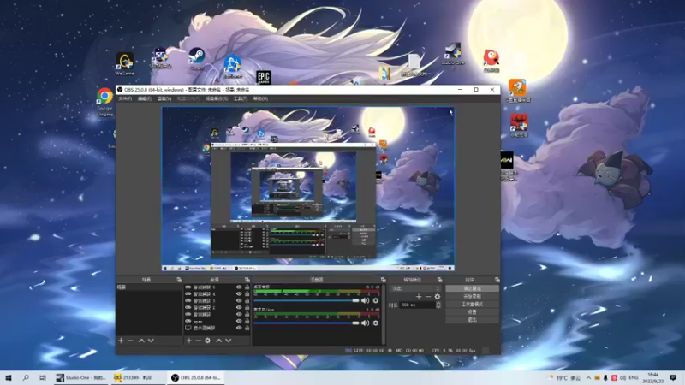Open Mic/Aux settings gear in the mixer

(x=375, y=323)
